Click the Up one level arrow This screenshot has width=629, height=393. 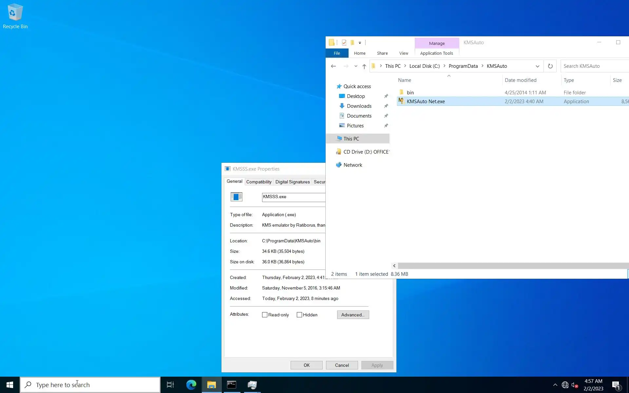(x=364, y=66)
